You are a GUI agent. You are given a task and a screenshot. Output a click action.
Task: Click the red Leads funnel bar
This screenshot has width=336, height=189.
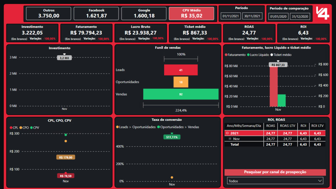tap(181, 70)
